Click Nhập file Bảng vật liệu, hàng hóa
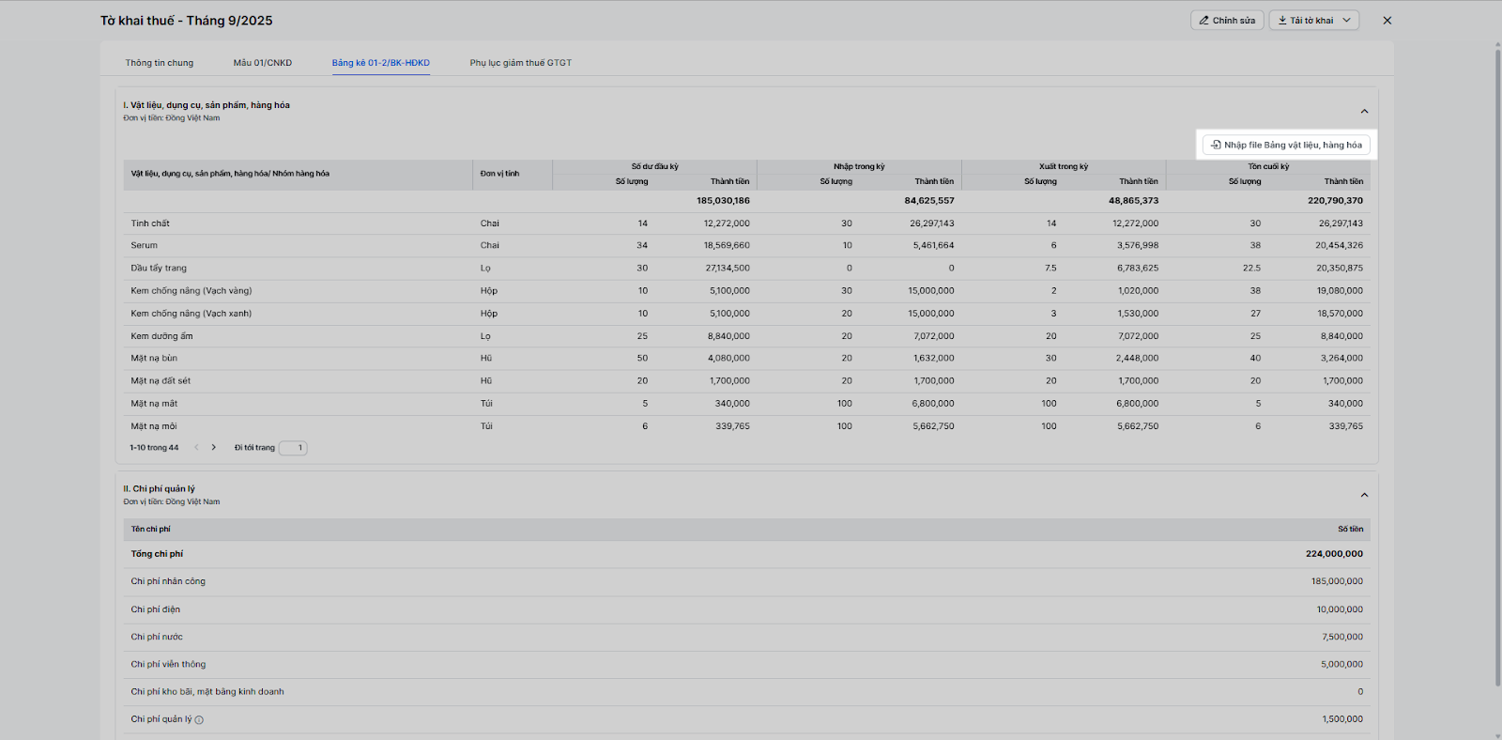The width and height of the screenshot is (1502, 740). [1286, 145]
